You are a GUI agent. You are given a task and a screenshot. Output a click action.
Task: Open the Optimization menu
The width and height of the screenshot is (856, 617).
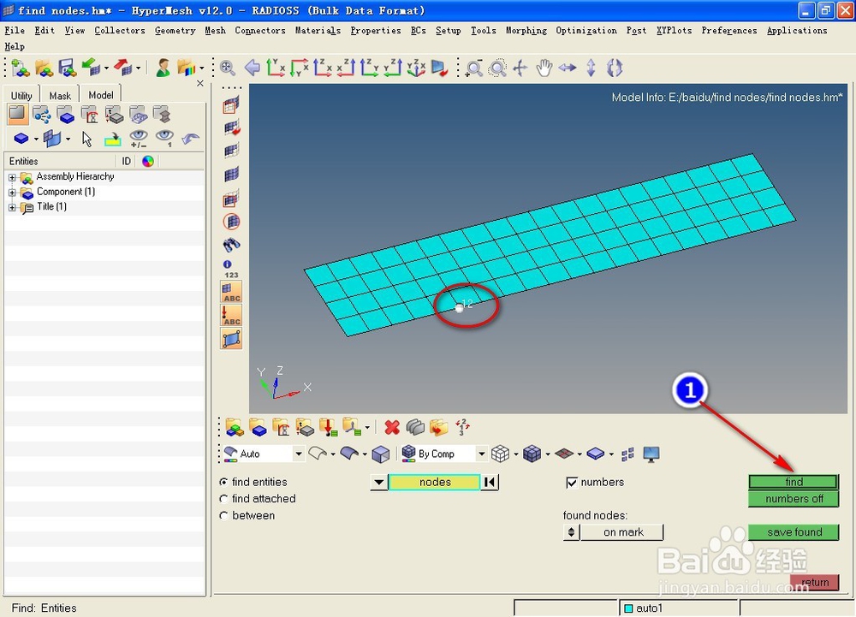[586, 31]
